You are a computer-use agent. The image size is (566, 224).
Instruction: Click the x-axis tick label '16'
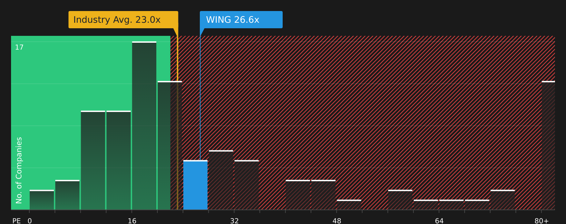(132, 221)
